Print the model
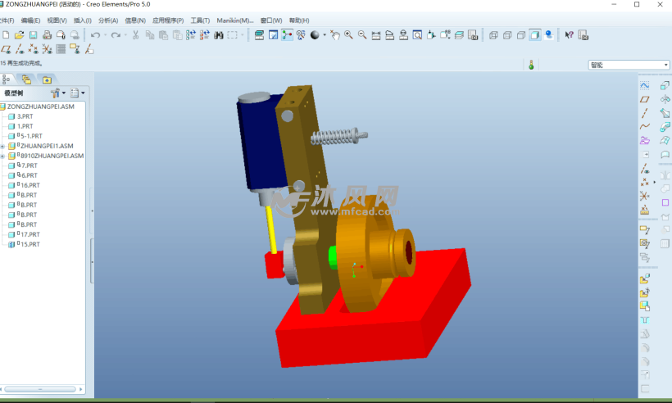Viewport: 672px width, 403px height. click(47, 35)
